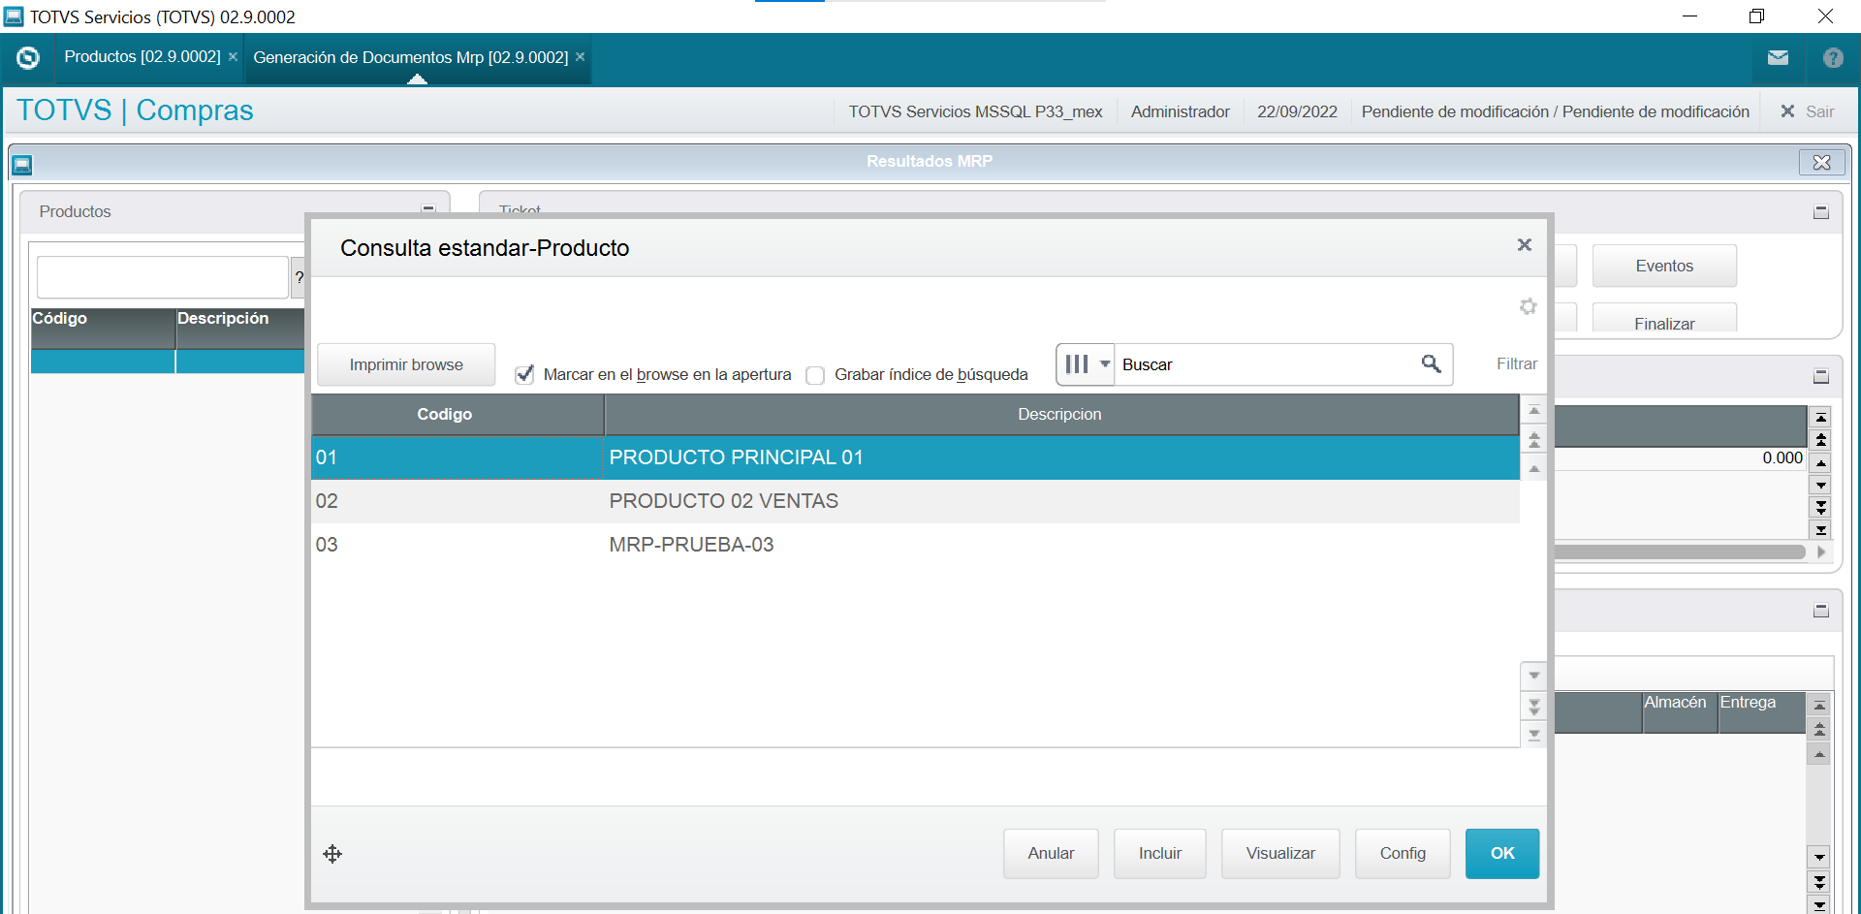Sort by the Descripcion column in dialog
The width and height of the screenshot is (1861, 914).
[1061, 414]
